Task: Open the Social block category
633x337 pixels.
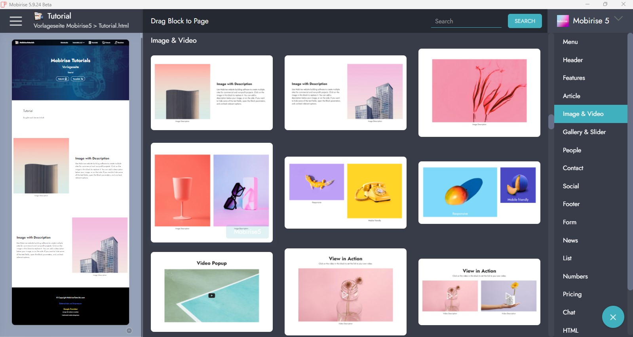Action: 571,186
